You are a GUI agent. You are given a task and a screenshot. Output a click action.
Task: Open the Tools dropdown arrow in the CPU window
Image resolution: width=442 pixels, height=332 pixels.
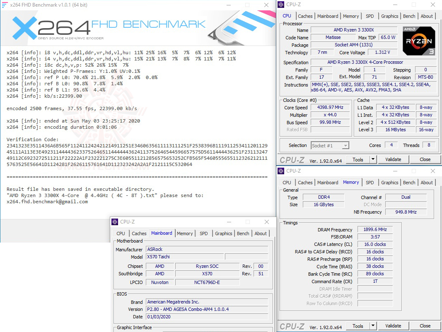[x=373, y=159]
